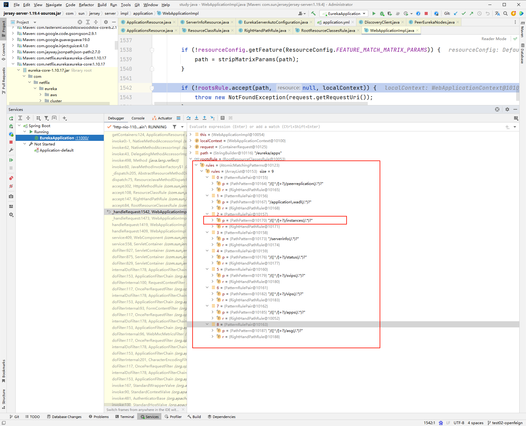This screenshot has width=526, height=426.
Task: Run EurekaApplication with green play icon
Action: tap(374, 13)
